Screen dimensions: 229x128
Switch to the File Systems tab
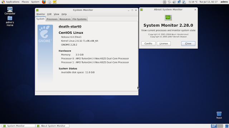79,19
